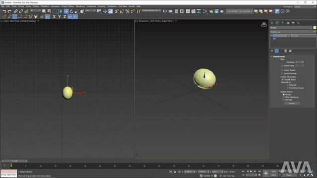Open the Edit menu
This screenshot has height=178, width=317.
pos(8,6)
